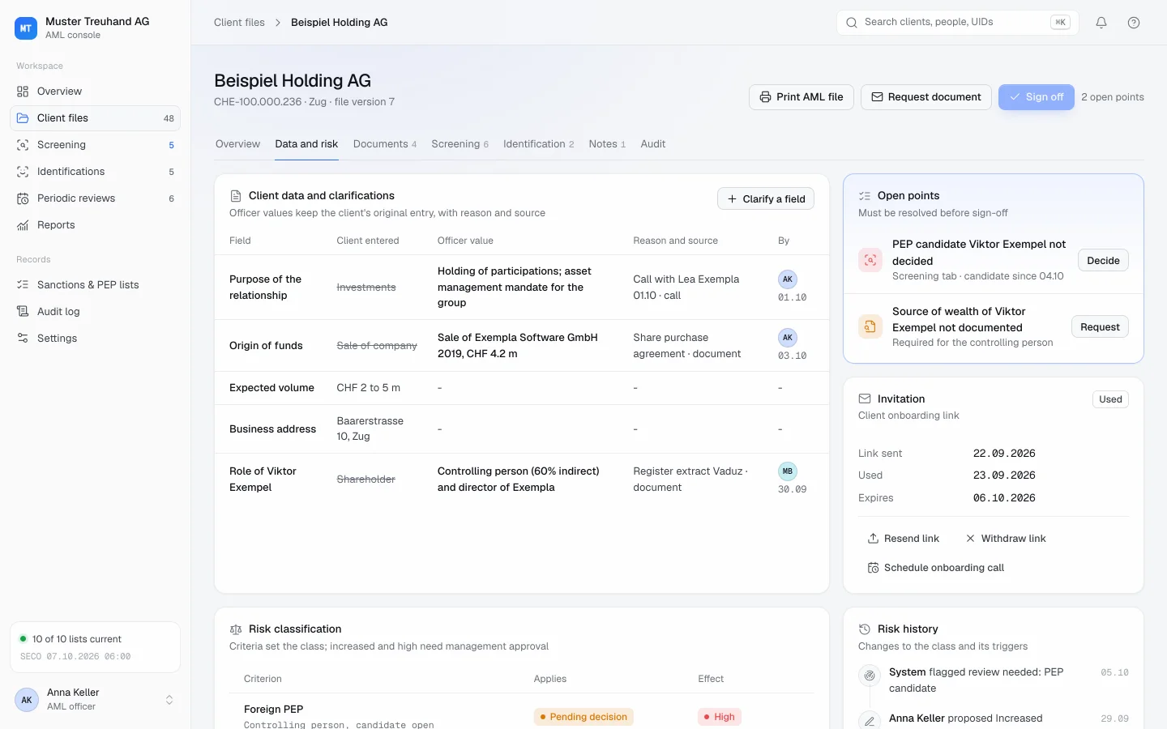
Task: Click the Risk classification scales icon
Action: [236, 629]
